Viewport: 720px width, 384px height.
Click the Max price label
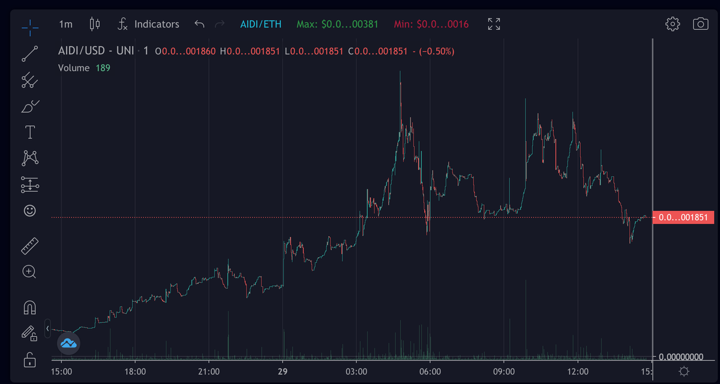337,25
